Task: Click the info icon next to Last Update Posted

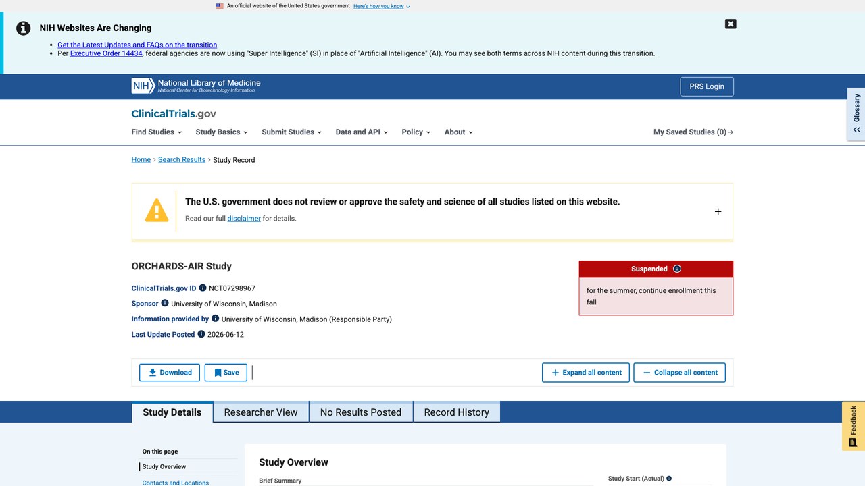Action: pyautogui.click(x=201, y=334)
